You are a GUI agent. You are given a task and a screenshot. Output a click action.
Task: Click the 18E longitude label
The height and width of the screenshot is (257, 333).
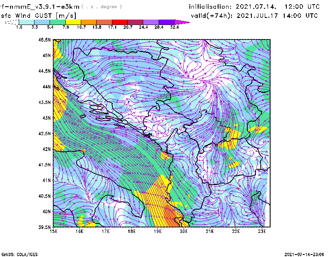pos(132,231)
